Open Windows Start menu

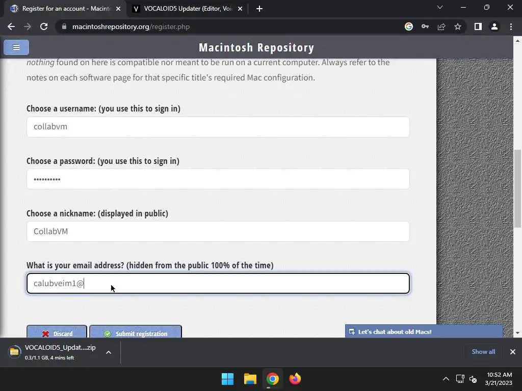tap(228, 379)
